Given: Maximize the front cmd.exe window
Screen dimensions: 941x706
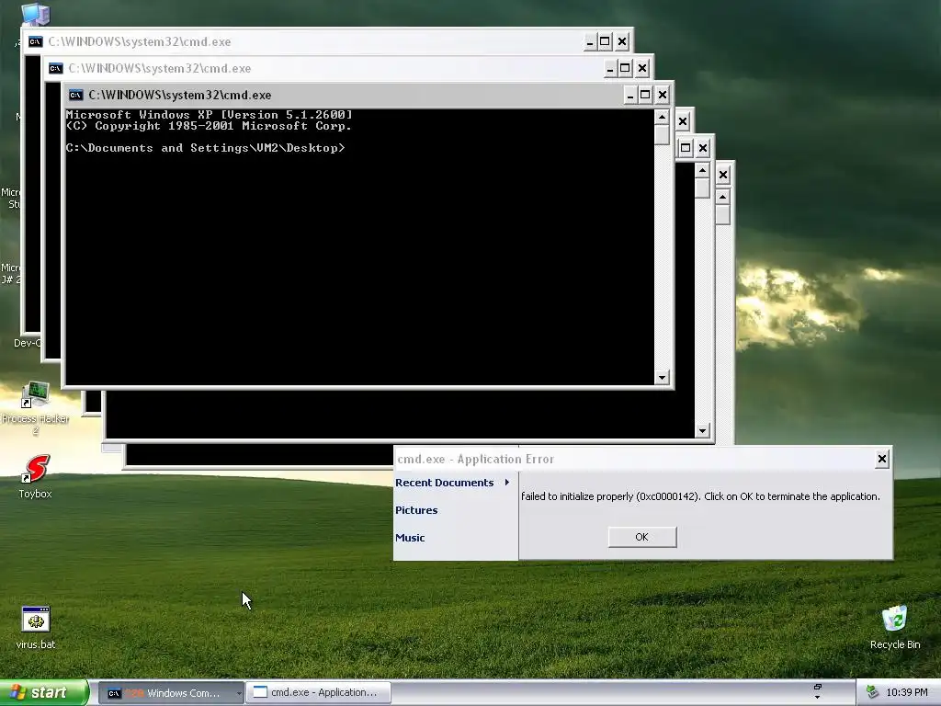Looking at the screenshot, I should tap(645, 95).
